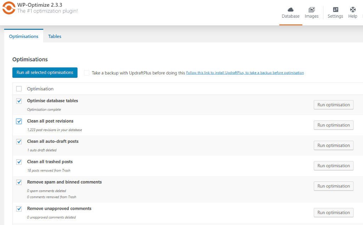
Task: Click the '0 unapproved comments deleted' text
Action: [x=51, y=217]
